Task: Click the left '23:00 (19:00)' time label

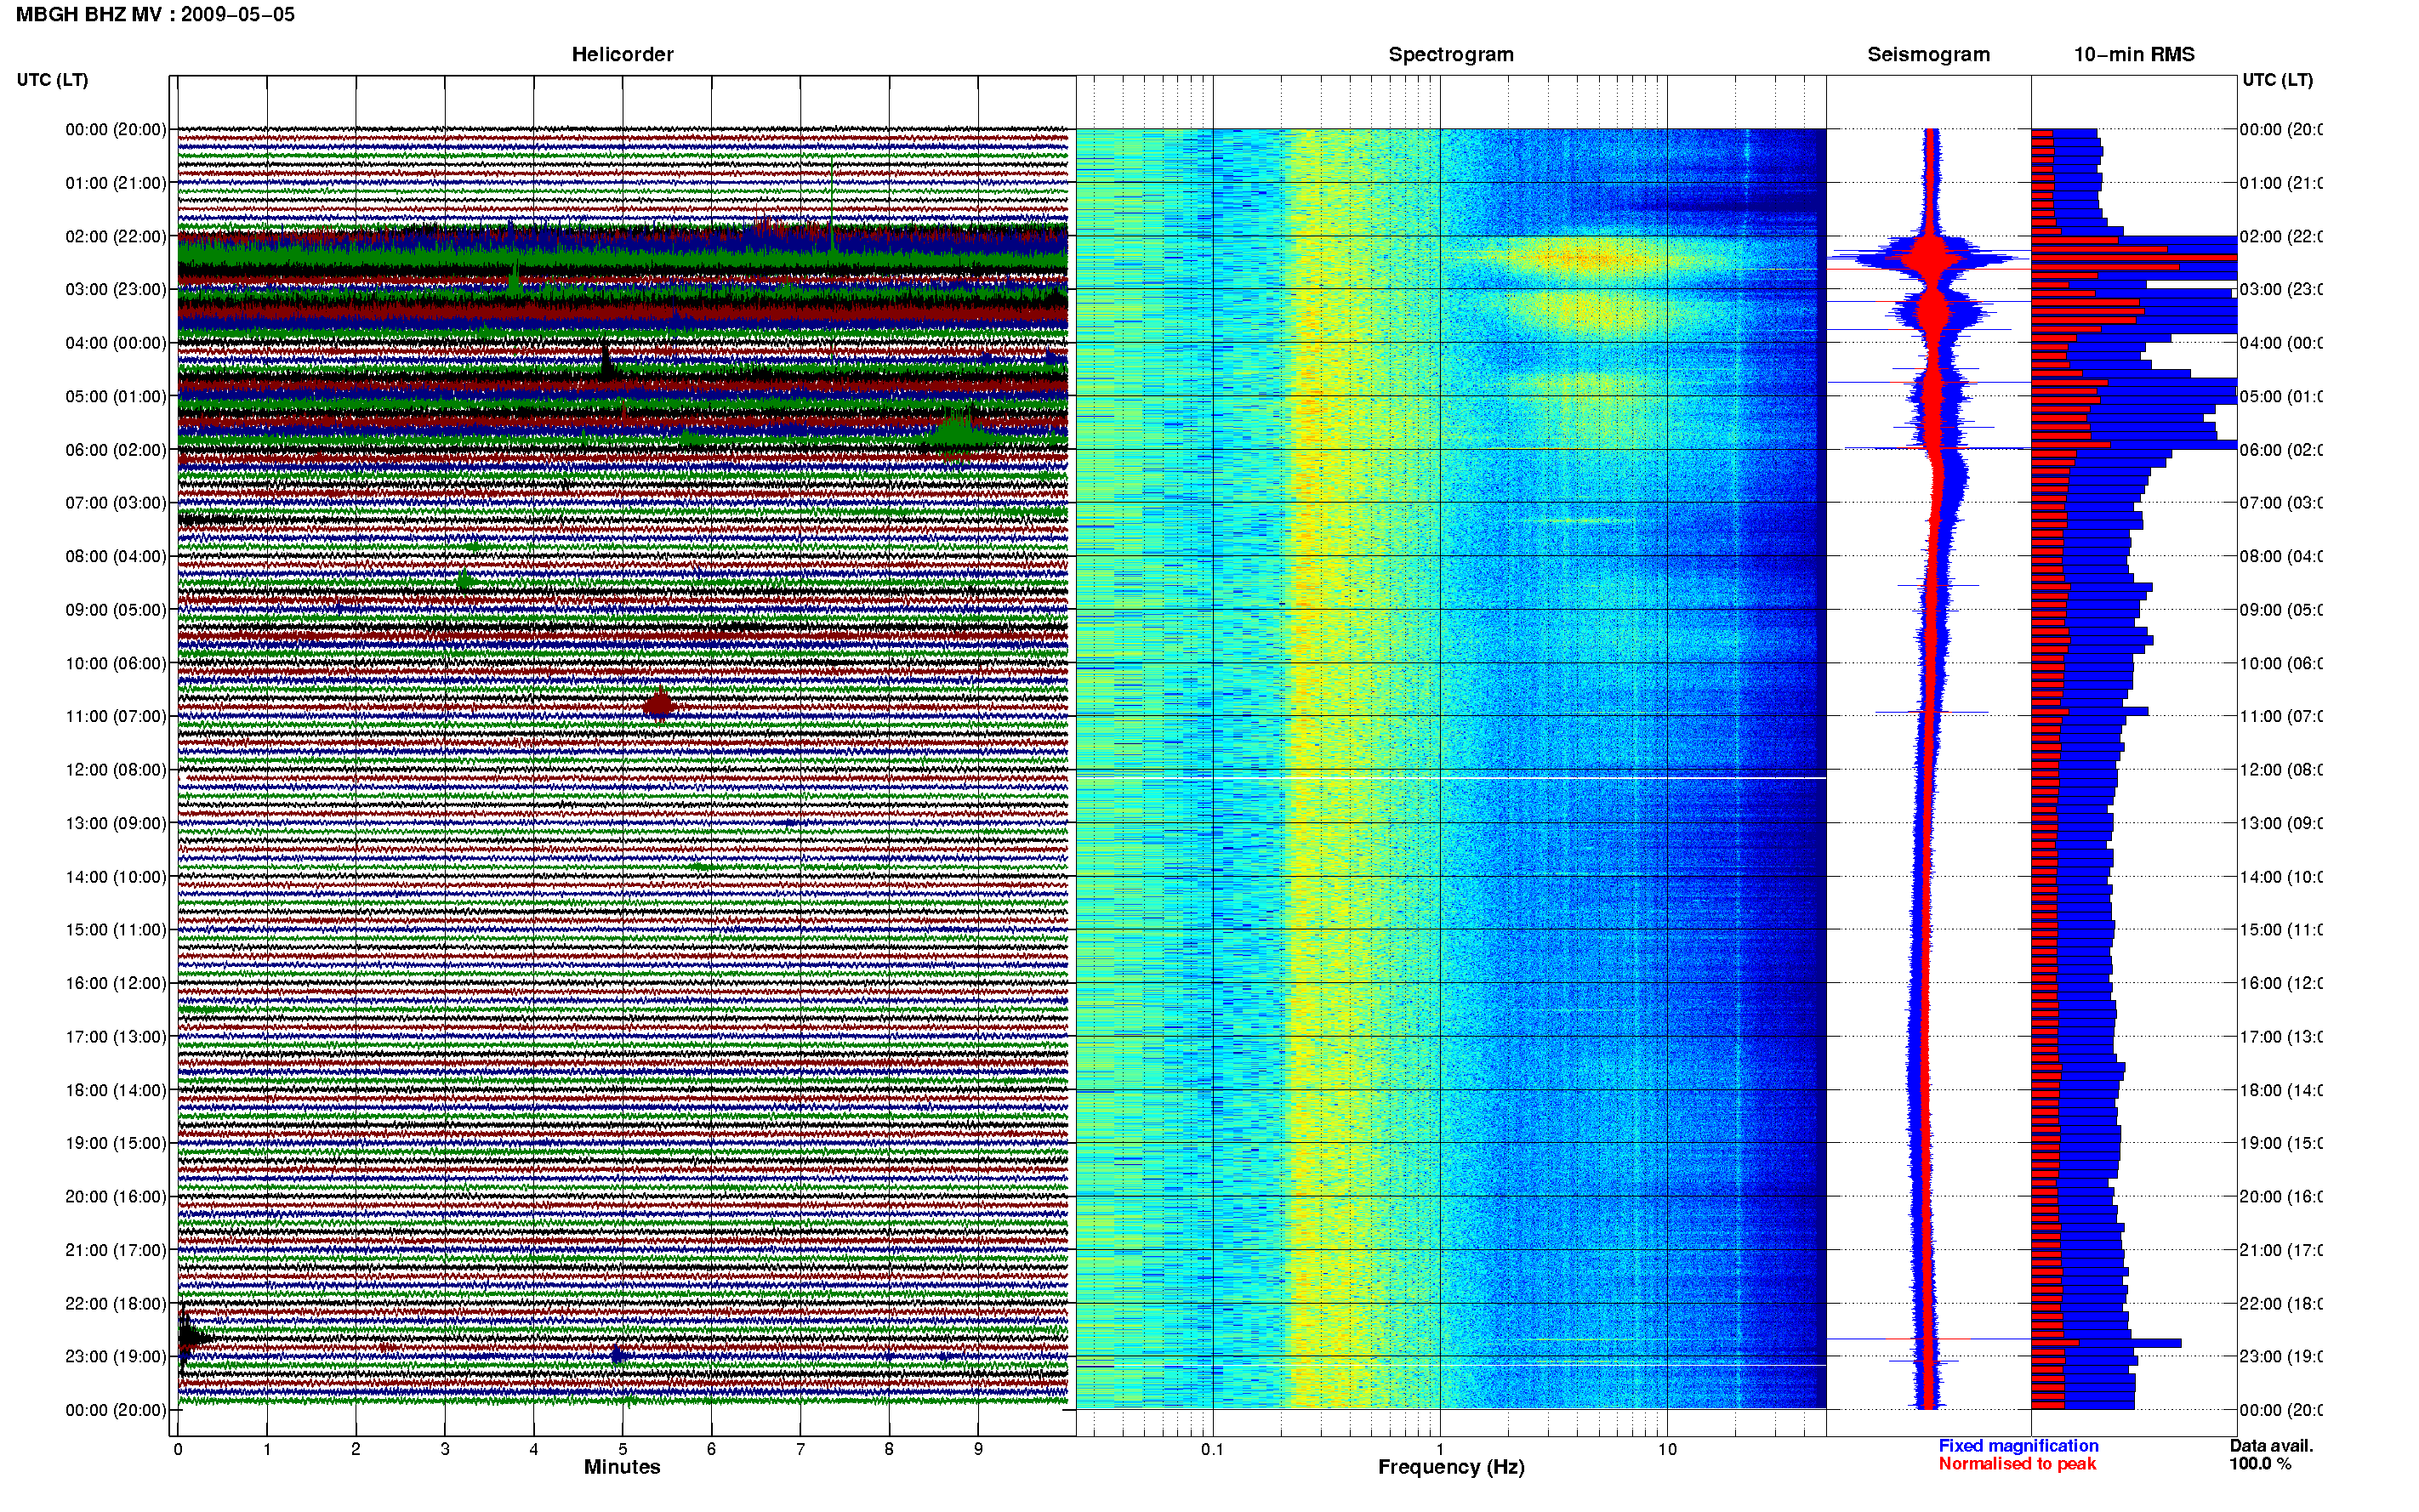Action: pos(116,1357)
